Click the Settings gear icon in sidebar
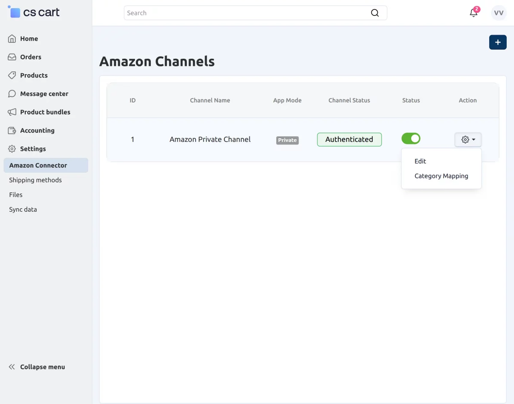 pyautogui.click(x=12, y=149)
